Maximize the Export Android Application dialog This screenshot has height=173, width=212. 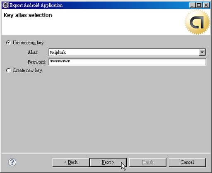199,5
